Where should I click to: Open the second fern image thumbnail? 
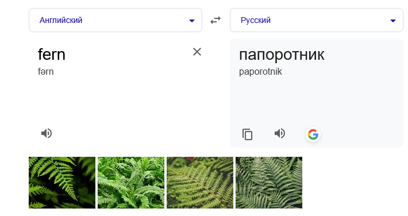(131, 183)
